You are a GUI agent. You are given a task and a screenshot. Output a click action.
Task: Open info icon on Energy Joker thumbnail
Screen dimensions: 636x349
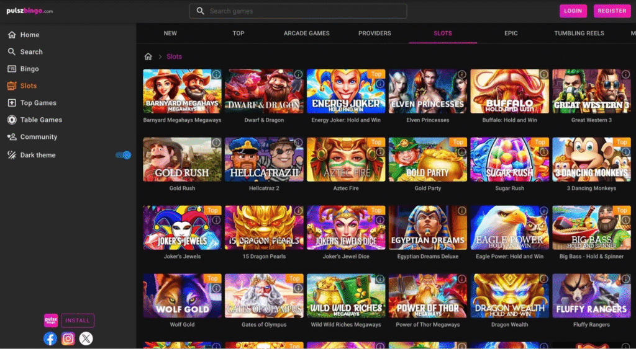[379, 84]
